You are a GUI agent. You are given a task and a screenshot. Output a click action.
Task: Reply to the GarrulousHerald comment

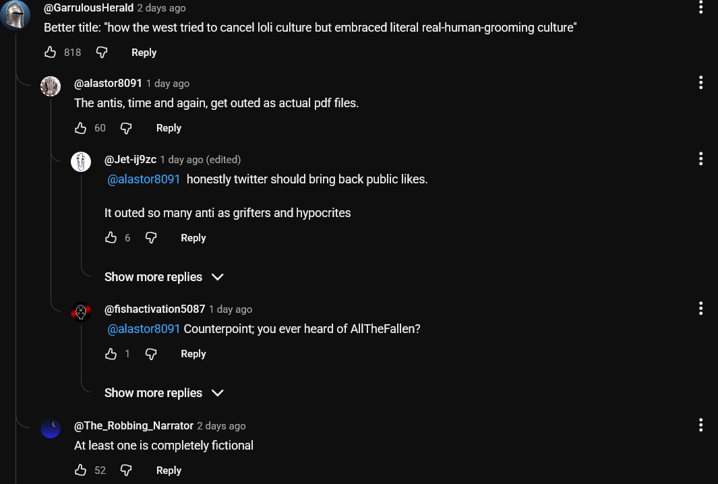(x=144, y=53)
